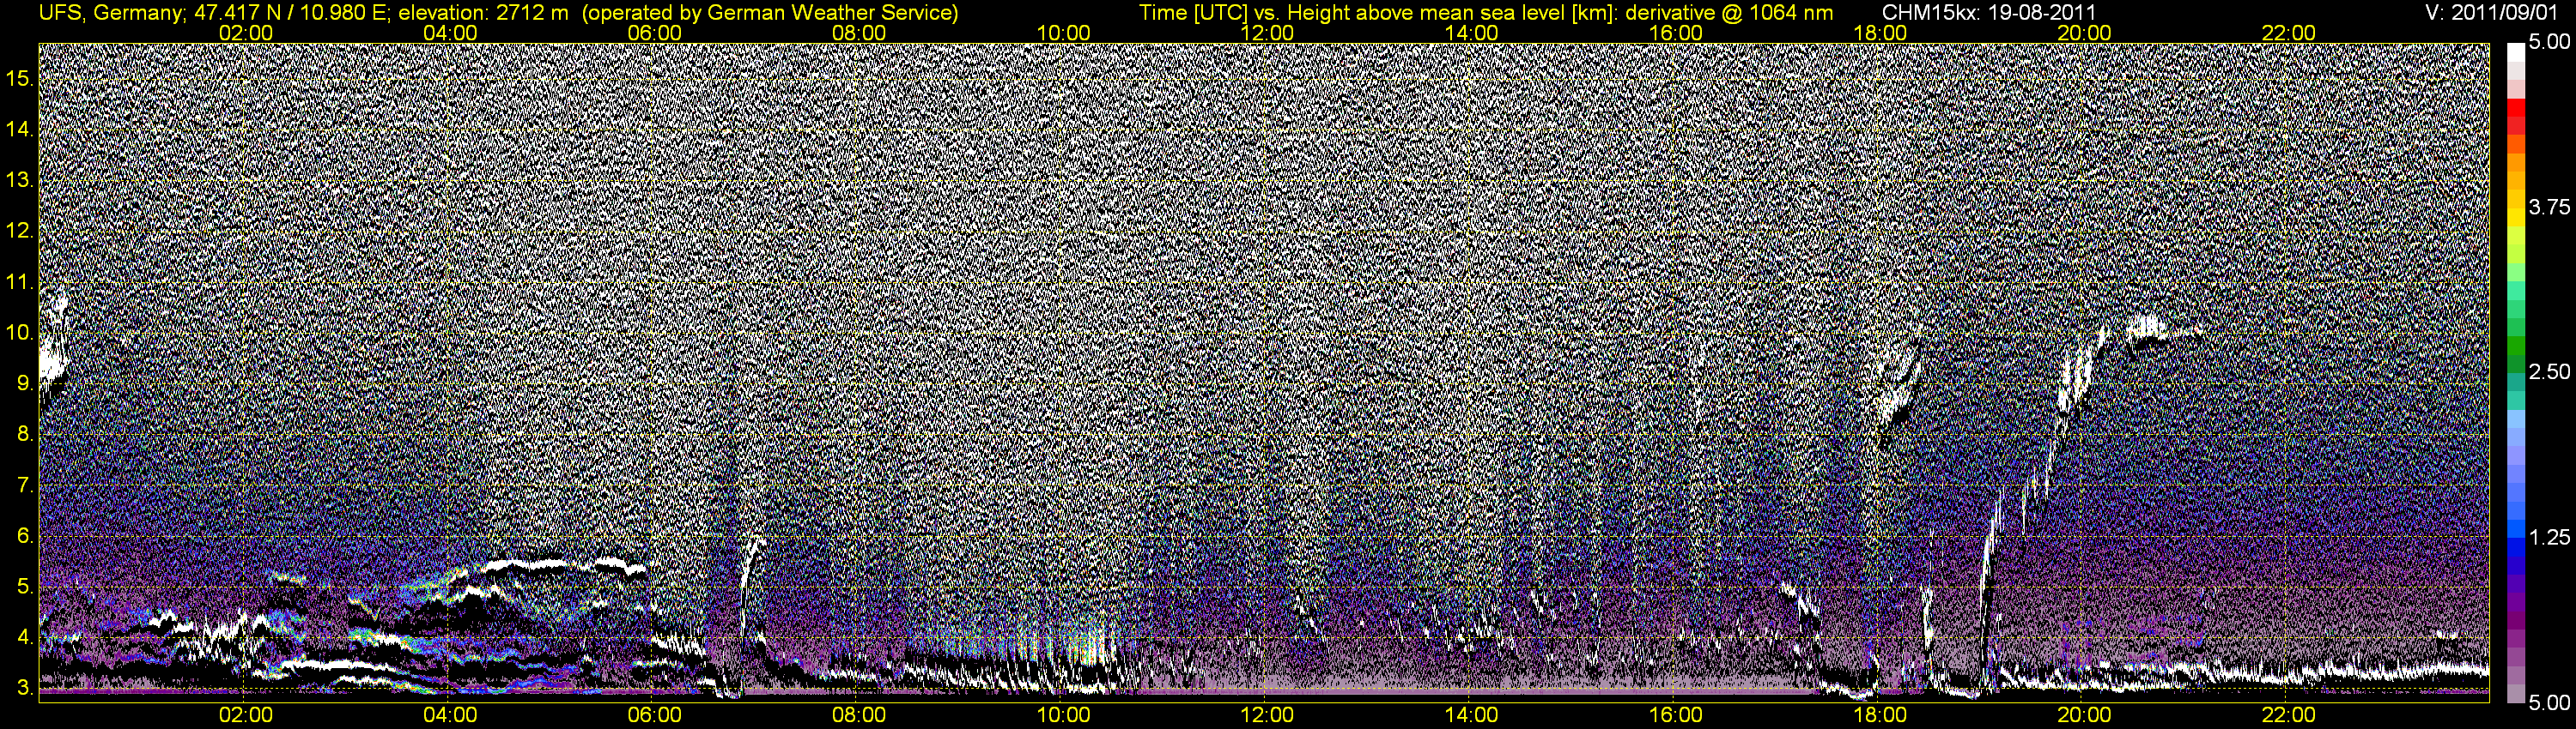The width and height of the screenshot is (2576, 729).
Task: Click the bottom time axis label 02:00
Action: tap(246, 715)
